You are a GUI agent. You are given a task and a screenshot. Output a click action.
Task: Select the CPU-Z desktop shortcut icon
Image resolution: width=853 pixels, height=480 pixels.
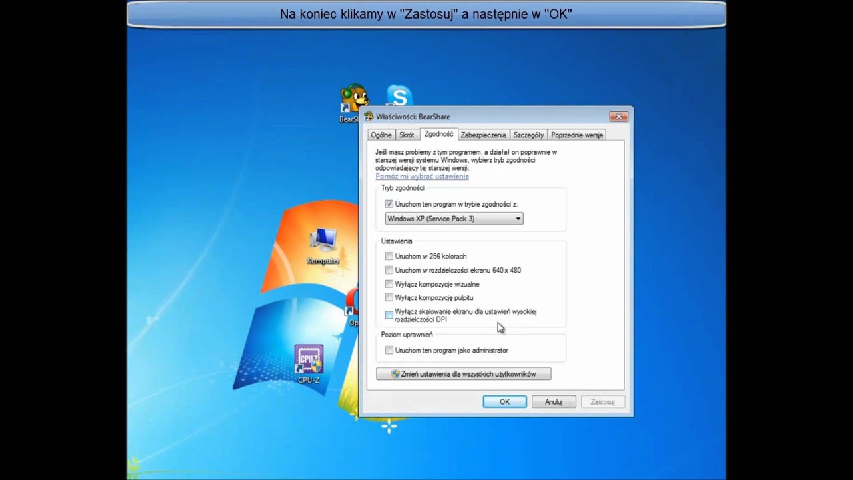point(309,364)
